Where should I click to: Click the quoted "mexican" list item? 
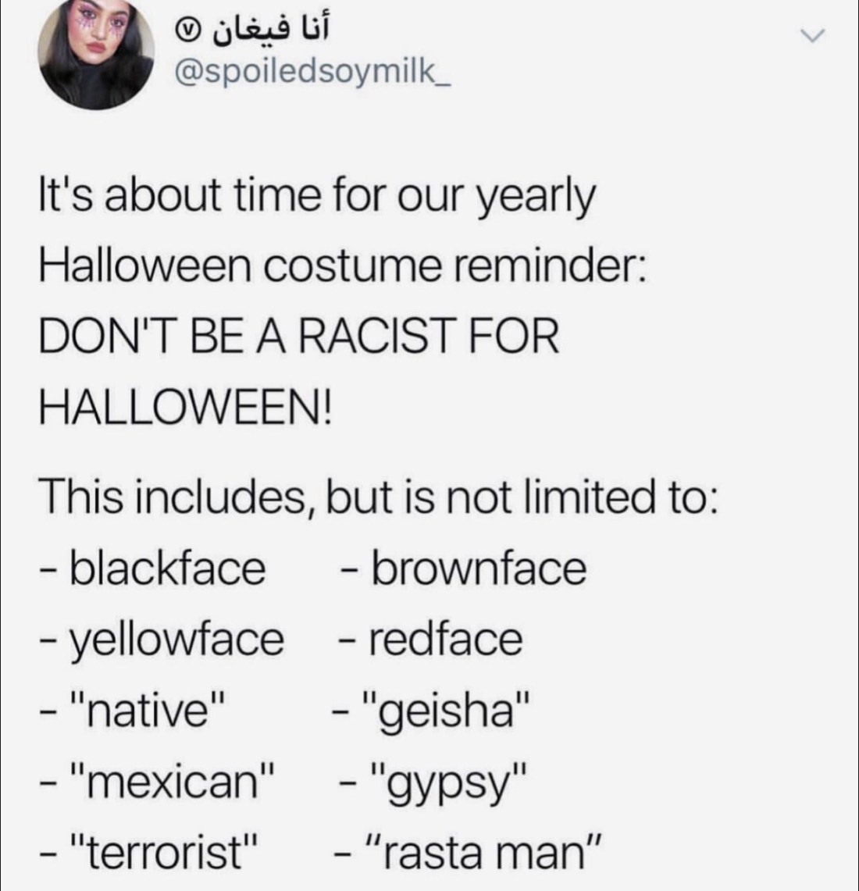point(173,780)
